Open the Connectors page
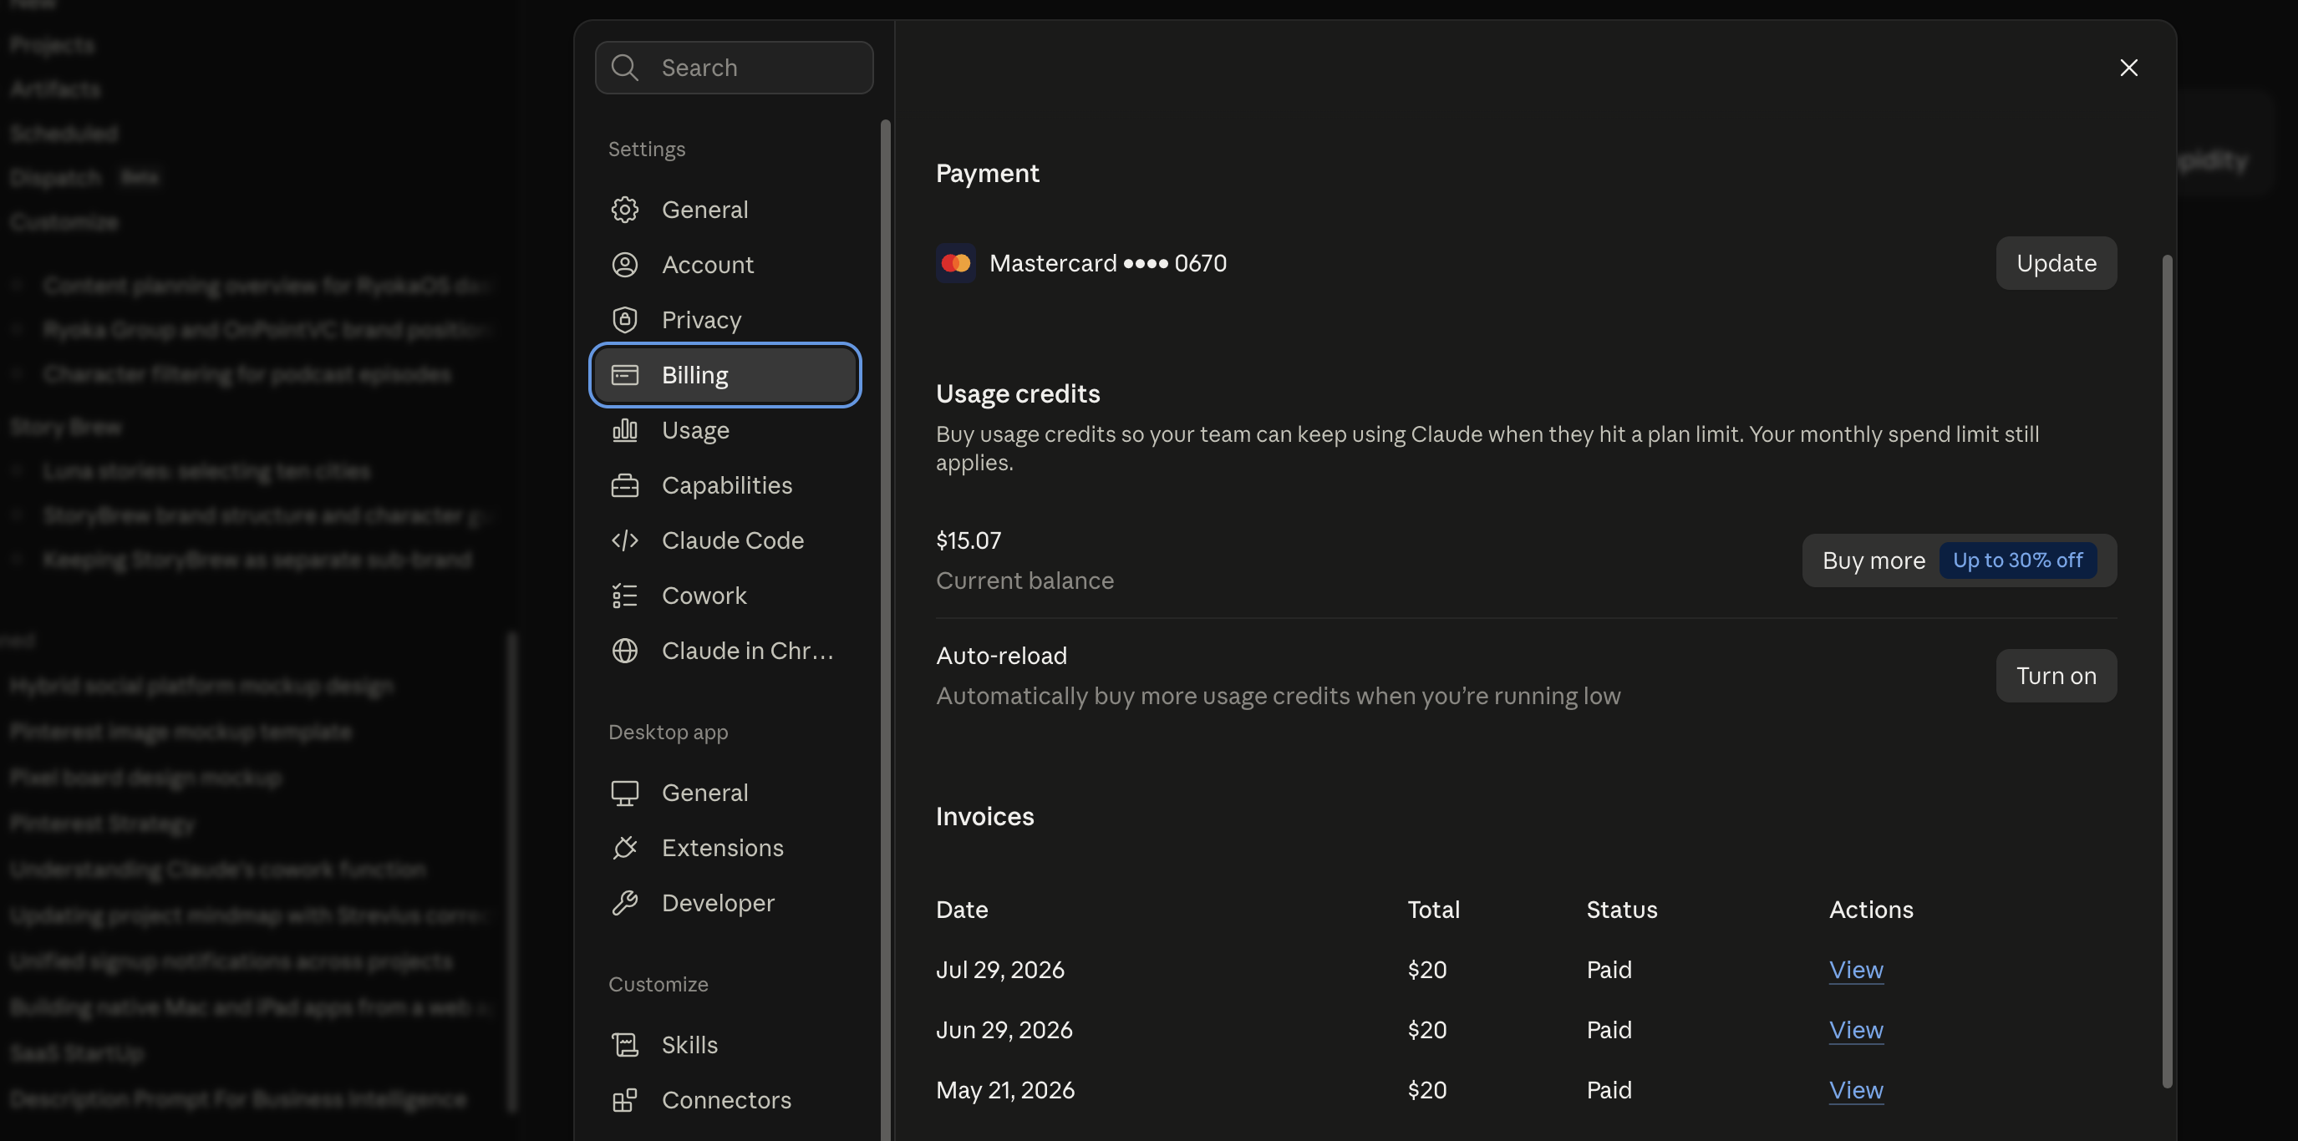This screenshot has width=2298, height=1141. (x=724, y=1100)
